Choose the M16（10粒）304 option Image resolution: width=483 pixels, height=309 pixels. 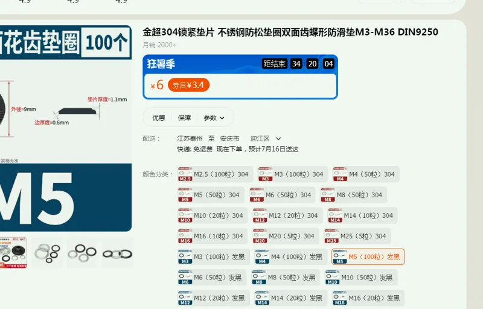coord(213,236)
